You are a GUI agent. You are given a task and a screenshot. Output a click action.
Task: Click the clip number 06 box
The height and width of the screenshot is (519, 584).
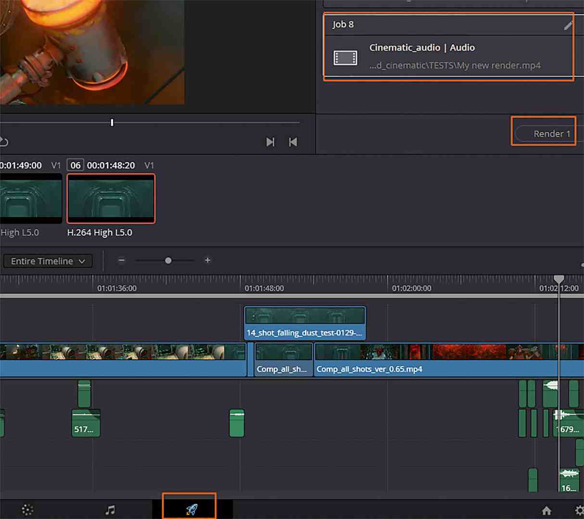coord(76,165)
